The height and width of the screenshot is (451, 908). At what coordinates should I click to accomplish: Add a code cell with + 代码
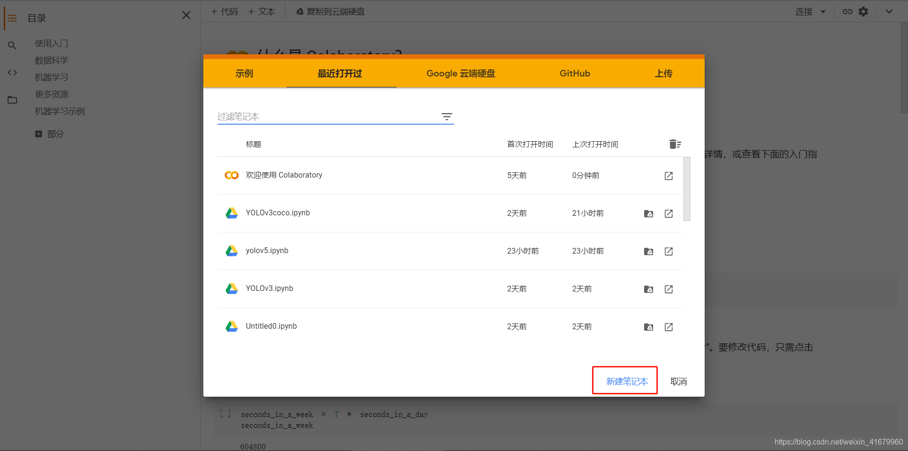click(225, 11)
